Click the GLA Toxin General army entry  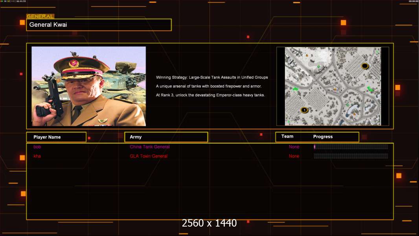click(x=149, y=156)
